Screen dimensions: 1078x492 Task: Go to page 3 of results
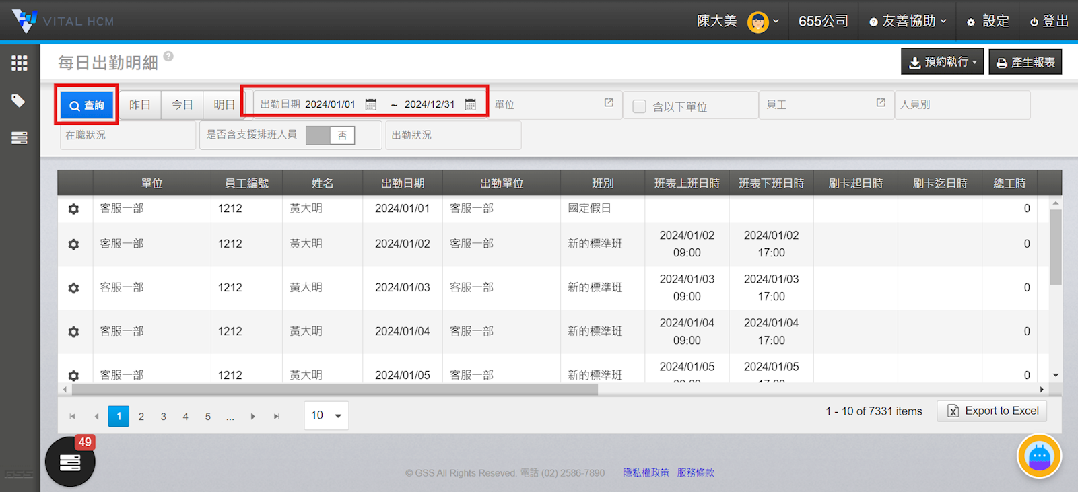coord(164,417)
